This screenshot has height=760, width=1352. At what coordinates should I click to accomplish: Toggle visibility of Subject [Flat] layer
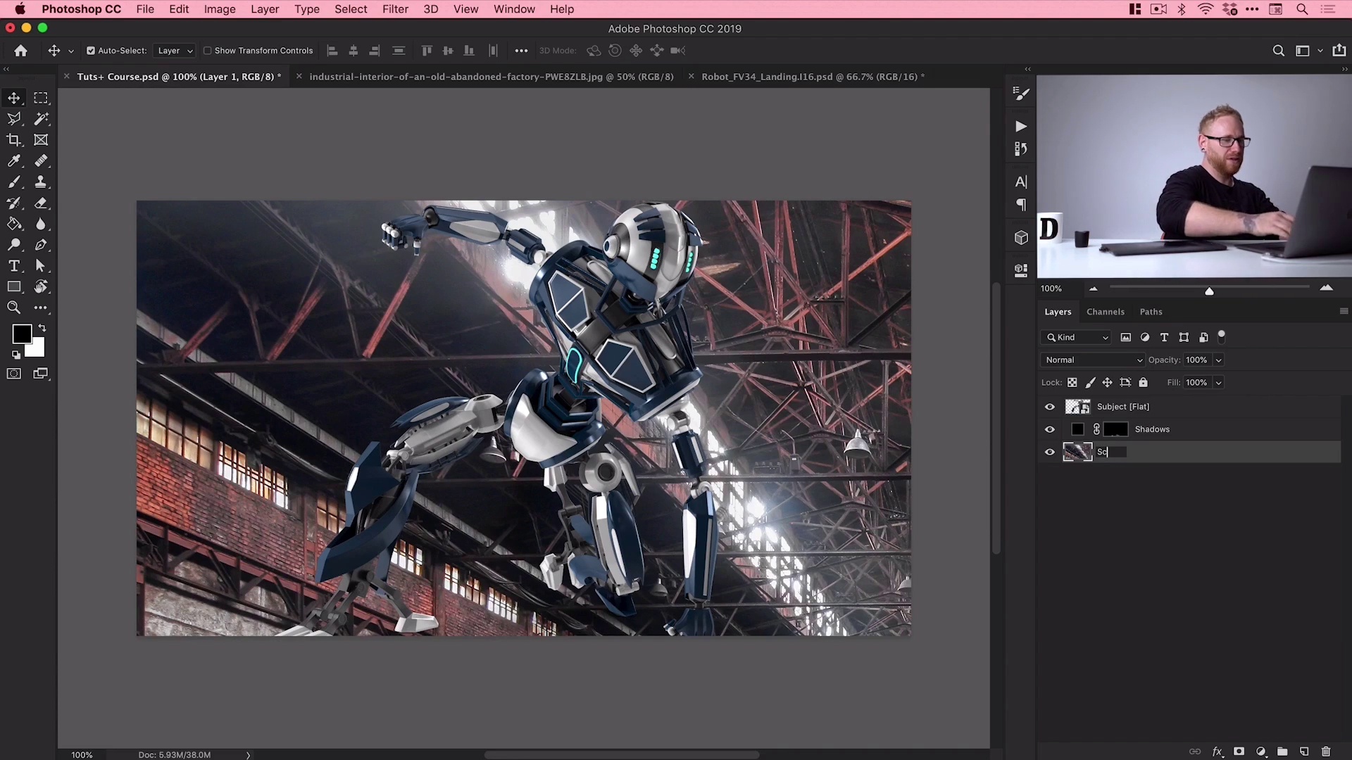(x=1049, y=405)
